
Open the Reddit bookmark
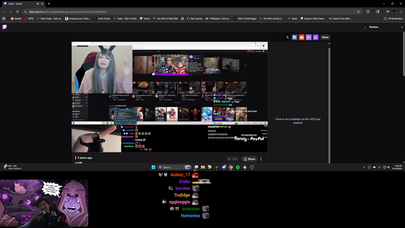click(x=16, y=18)
